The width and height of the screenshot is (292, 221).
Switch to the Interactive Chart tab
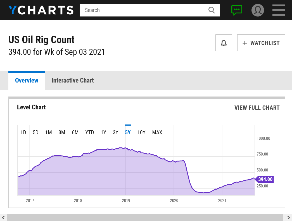73,80
